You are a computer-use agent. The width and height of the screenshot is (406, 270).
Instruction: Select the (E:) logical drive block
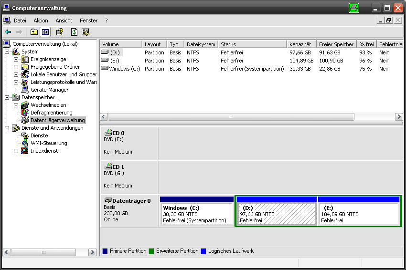359,211
